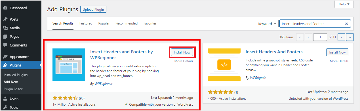Screen dimensions: 360x111
Task: Click the Tools wrench icon
Action: [5, 107]
